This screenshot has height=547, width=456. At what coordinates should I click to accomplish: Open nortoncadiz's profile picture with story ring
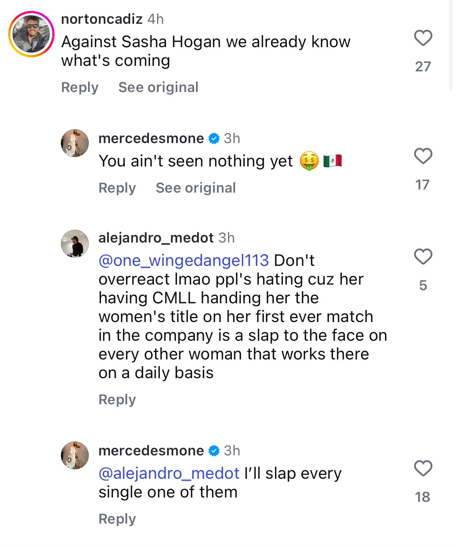point(31,34)
